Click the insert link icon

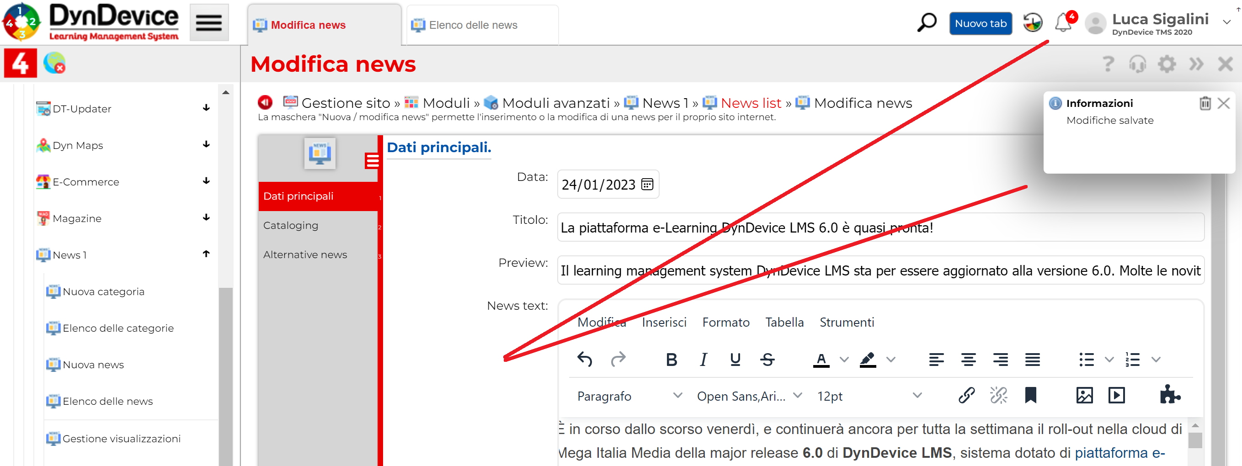966,396
